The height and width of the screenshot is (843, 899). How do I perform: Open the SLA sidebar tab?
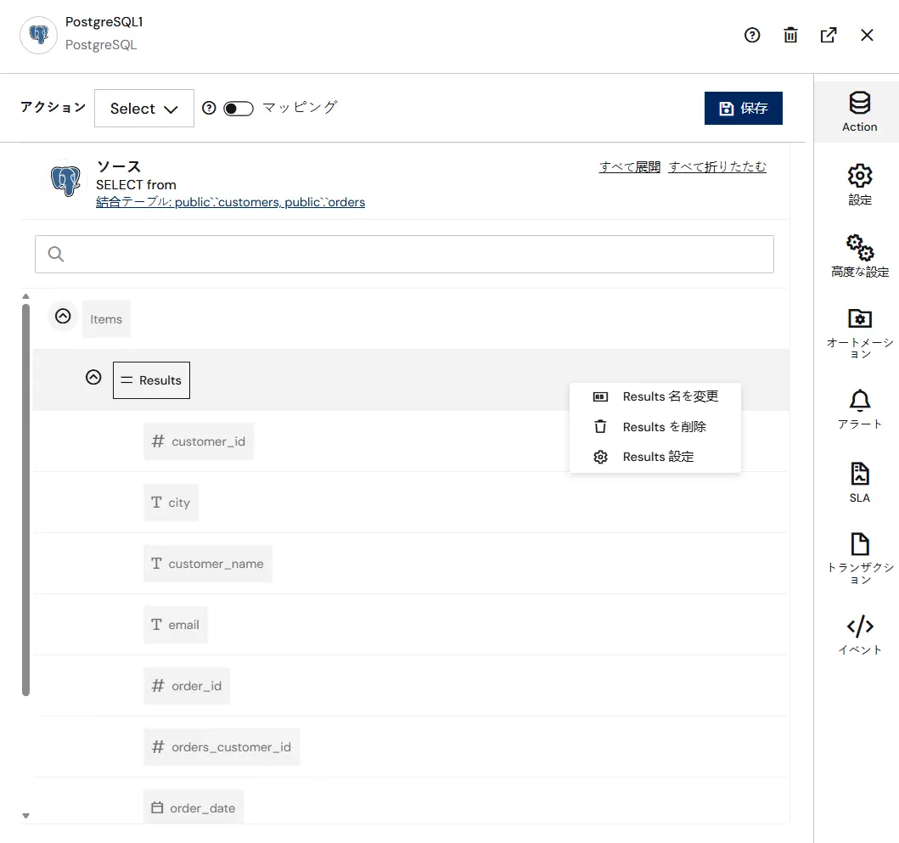[859, 483]
